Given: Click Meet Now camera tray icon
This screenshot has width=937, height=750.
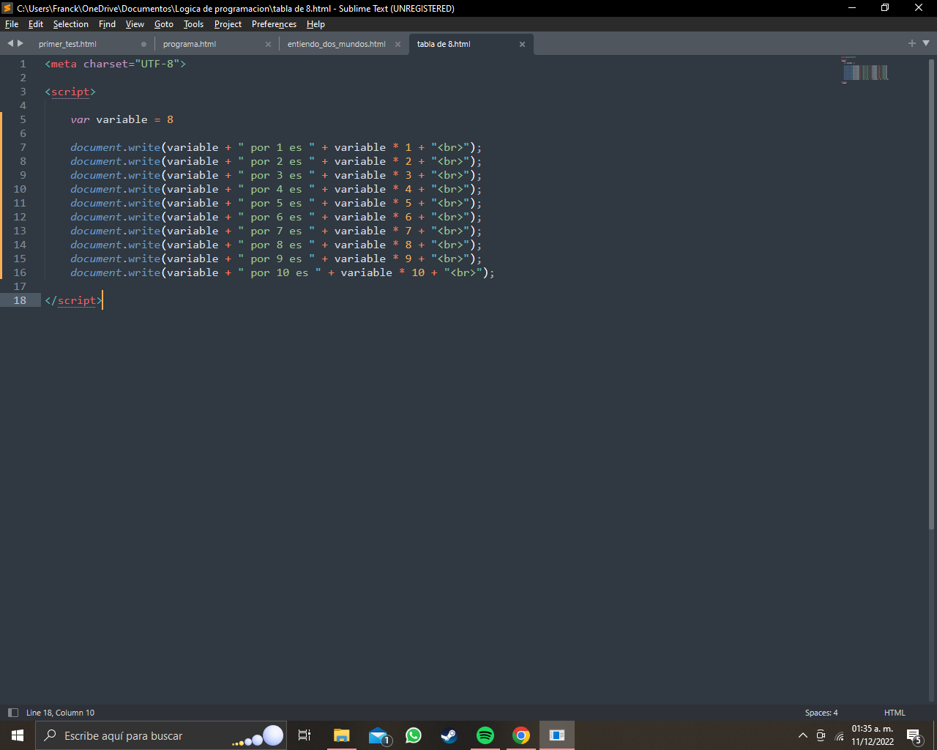Looking at the screenshot, I should click(821, 735).
